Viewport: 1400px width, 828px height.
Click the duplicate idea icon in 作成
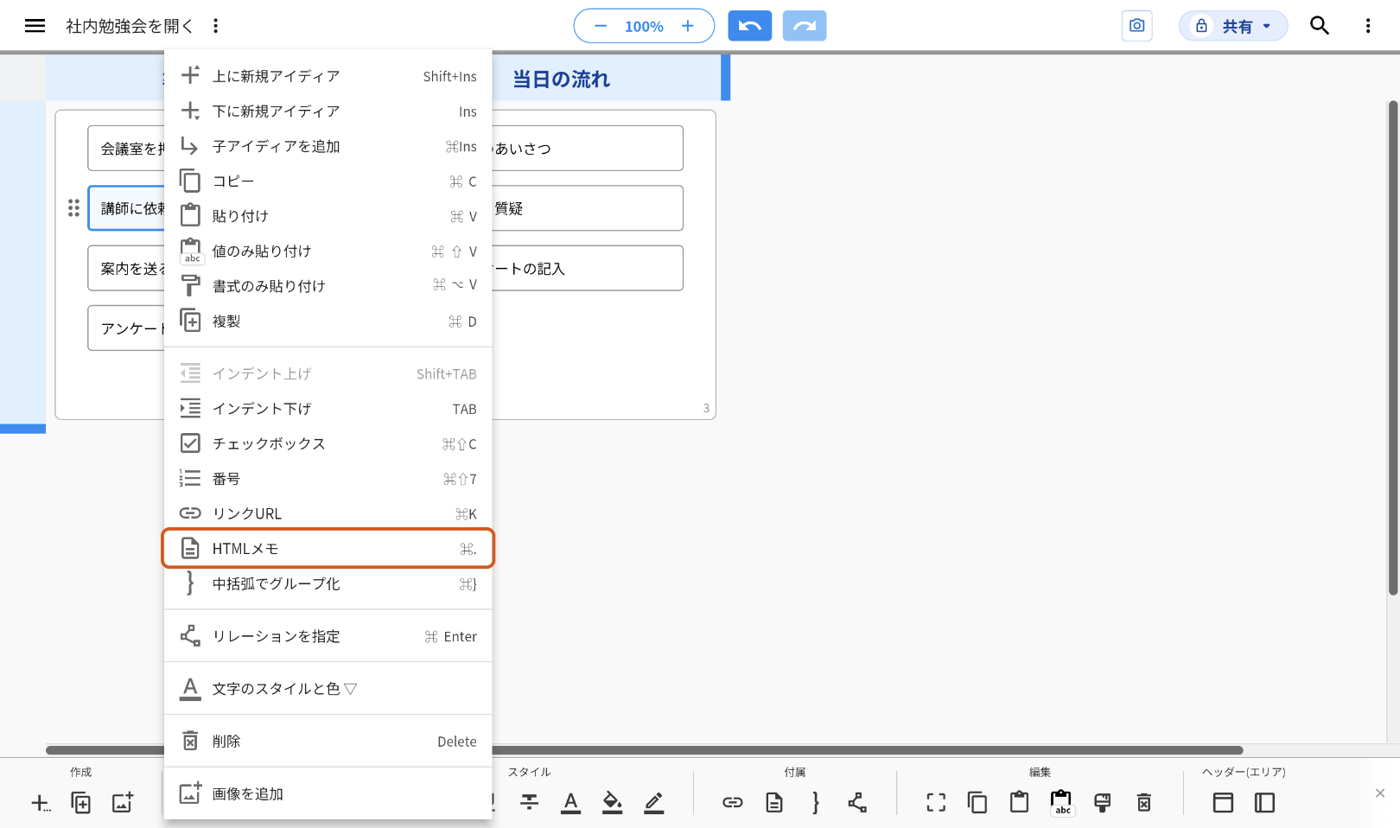81,803
